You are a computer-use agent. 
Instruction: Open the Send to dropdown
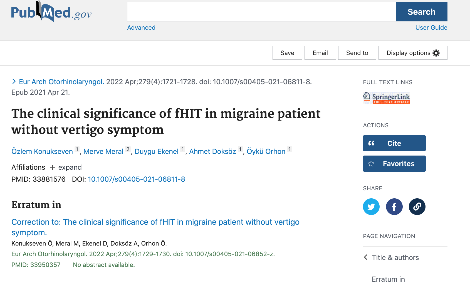point(357,53)
